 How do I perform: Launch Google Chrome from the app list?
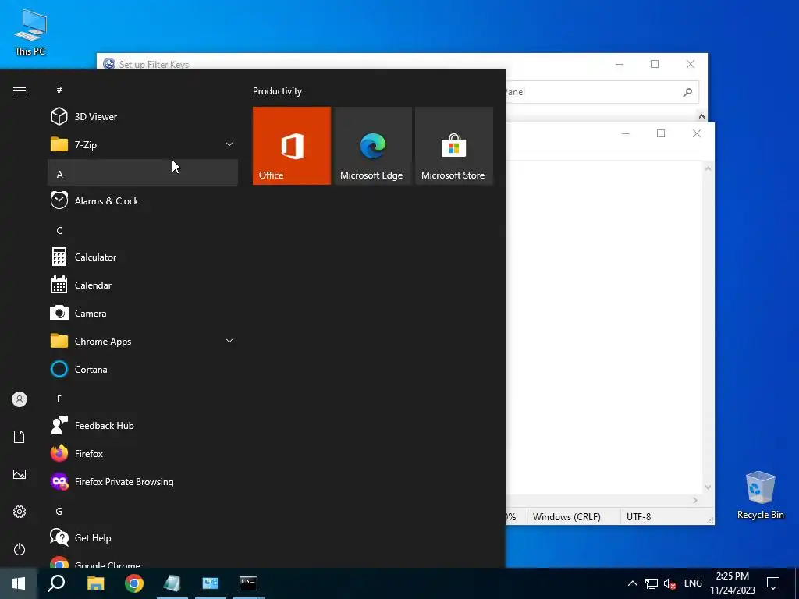(x=143, y=562)
